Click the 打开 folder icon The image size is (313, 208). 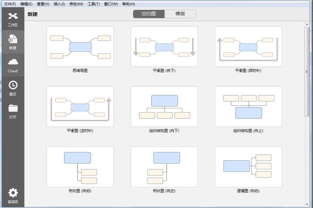click(13, 108)
